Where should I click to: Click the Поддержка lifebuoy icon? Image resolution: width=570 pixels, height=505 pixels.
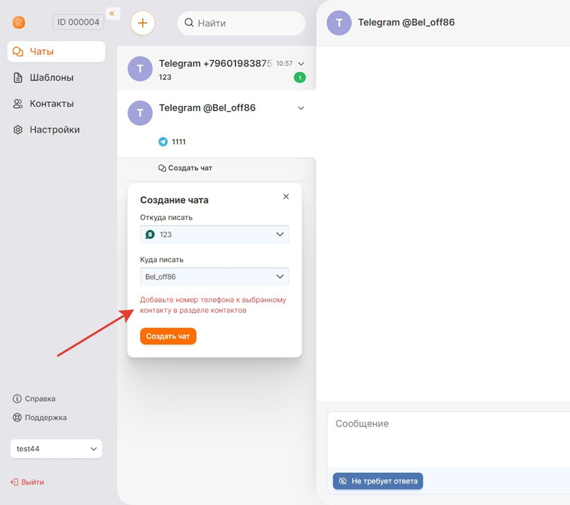(17, 417)
